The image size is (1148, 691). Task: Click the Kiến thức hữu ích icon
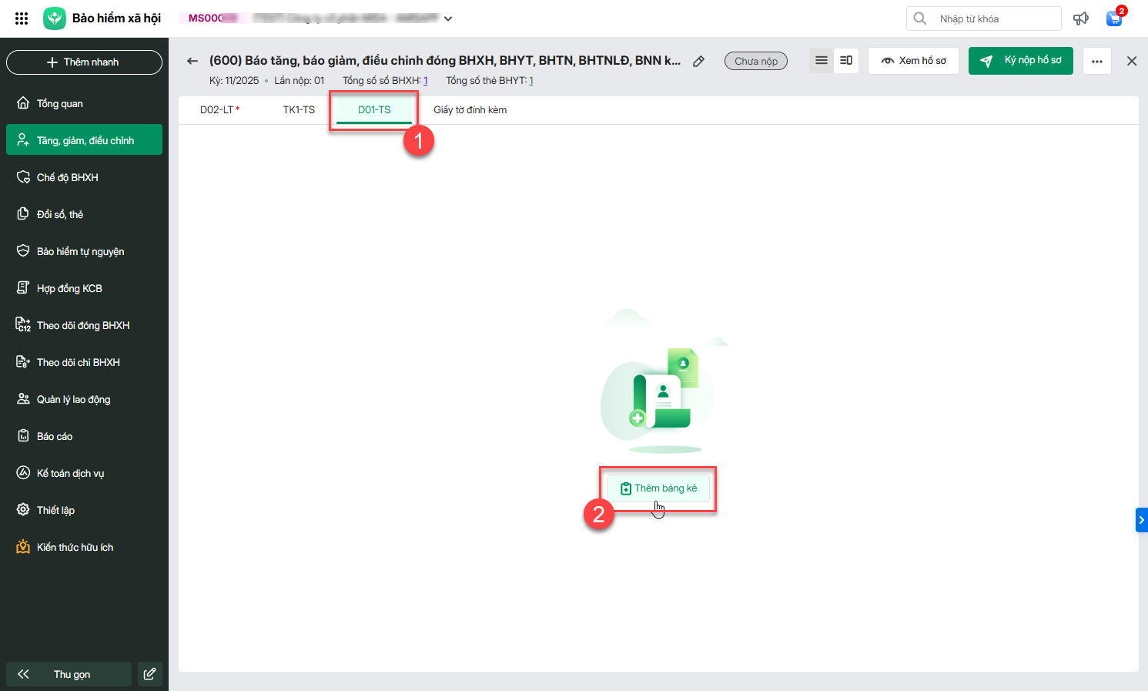click(x=23, y=547)
